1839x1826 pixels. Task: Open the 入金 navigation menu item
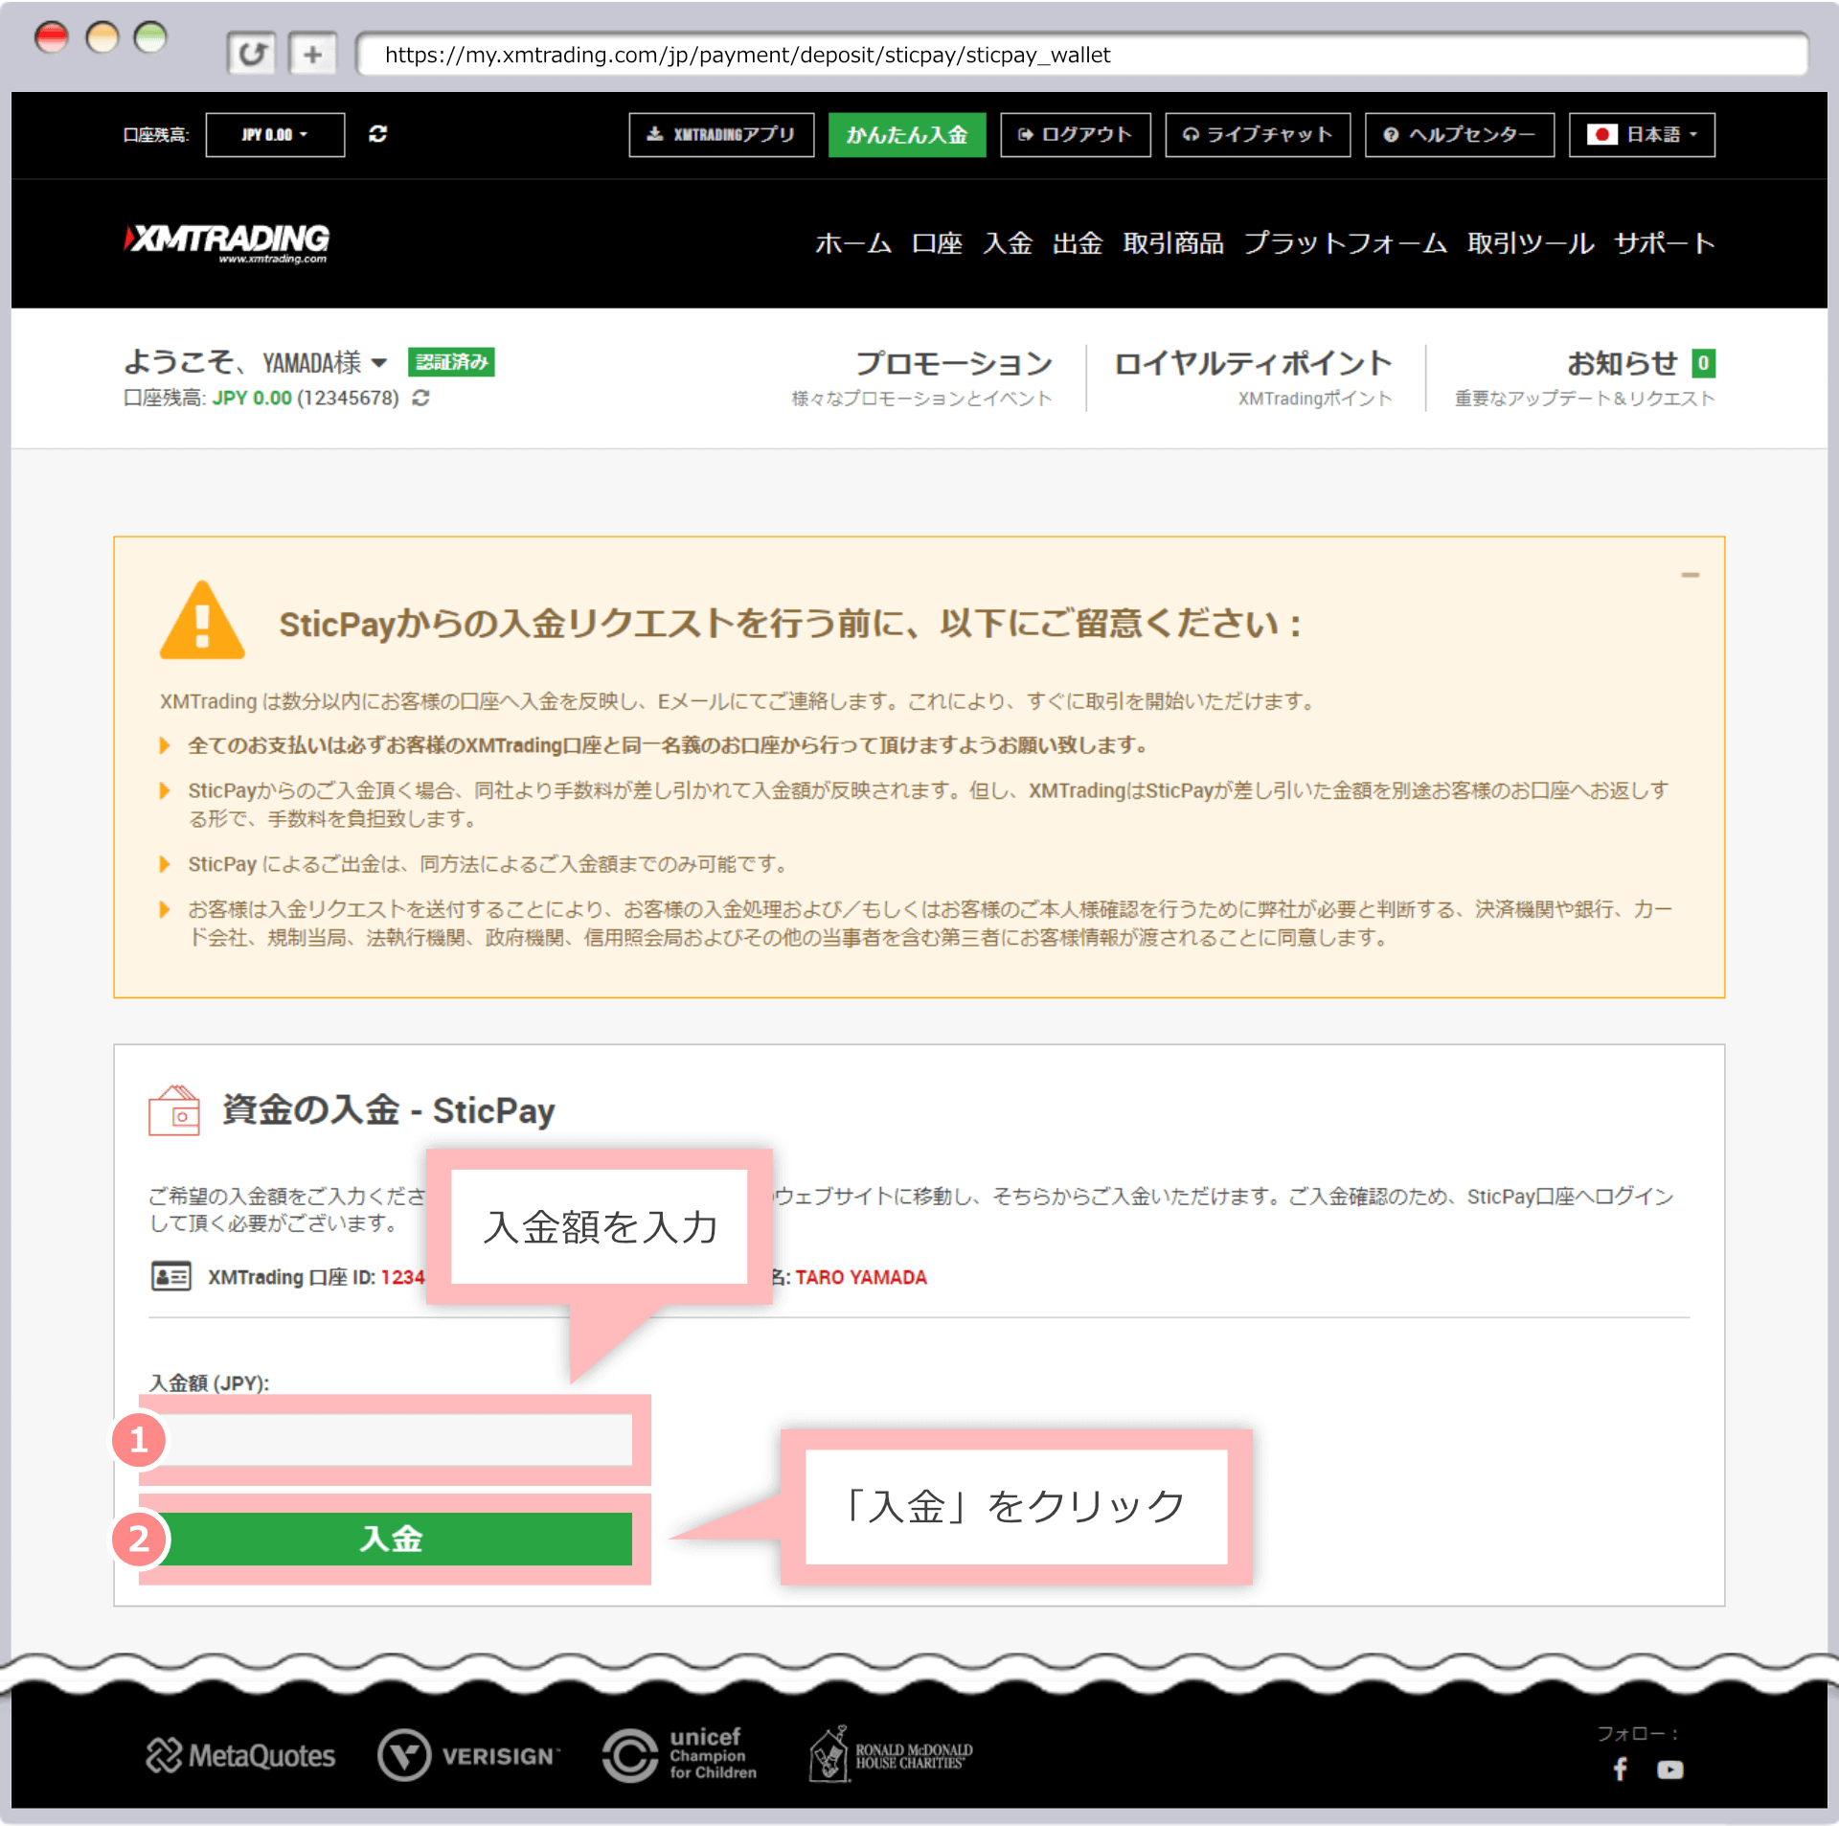pos(1008,243)
